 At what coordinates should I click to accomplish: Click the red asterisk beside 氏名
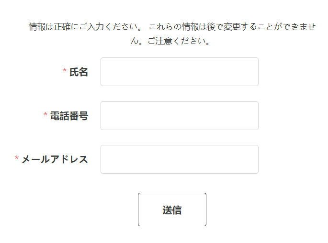65,72
